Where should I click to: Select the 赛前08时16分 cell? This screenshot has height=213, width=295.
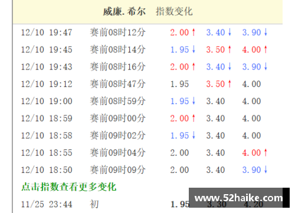click(x=118, y=66)
